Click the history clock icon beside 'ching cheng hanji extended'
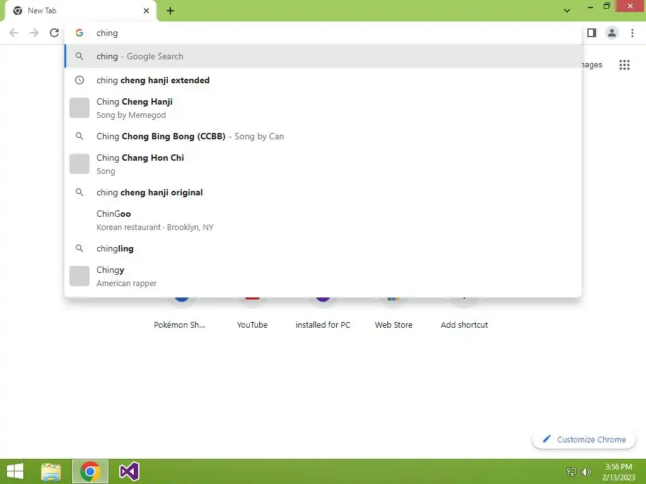This screenshot has height=484, width=646. (x=79, y=80)
